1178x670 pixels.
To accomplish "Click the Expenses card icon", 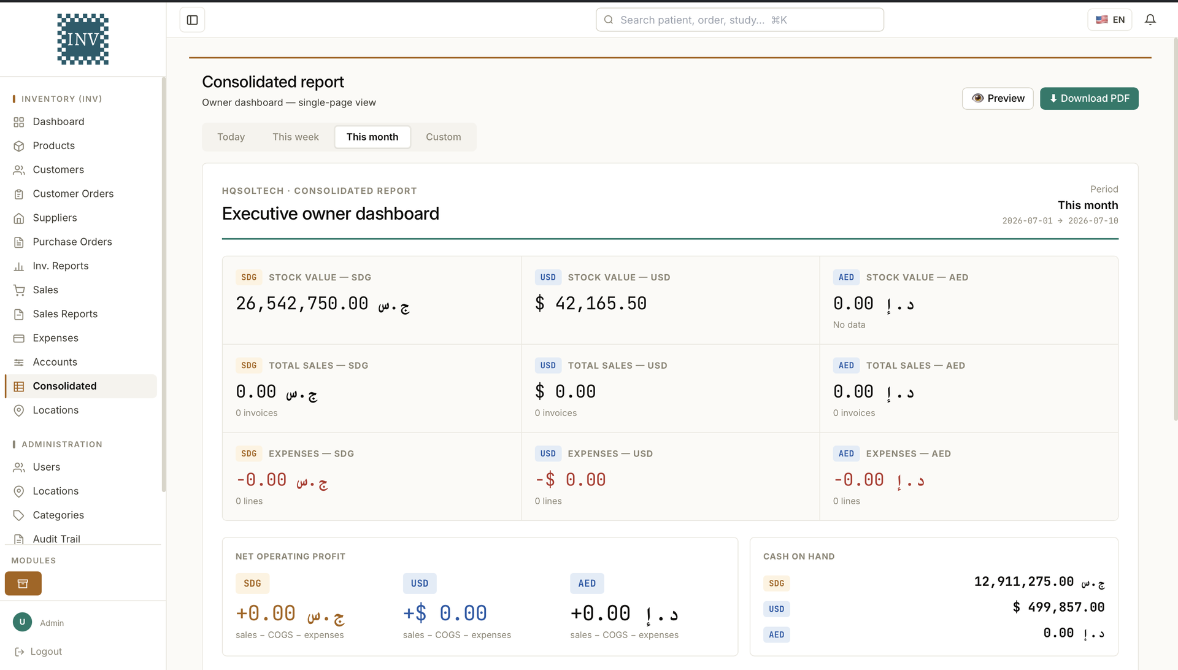I will [19, 338].
